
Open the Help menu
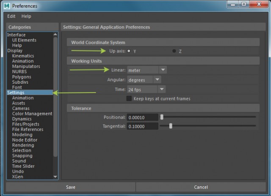26,16
